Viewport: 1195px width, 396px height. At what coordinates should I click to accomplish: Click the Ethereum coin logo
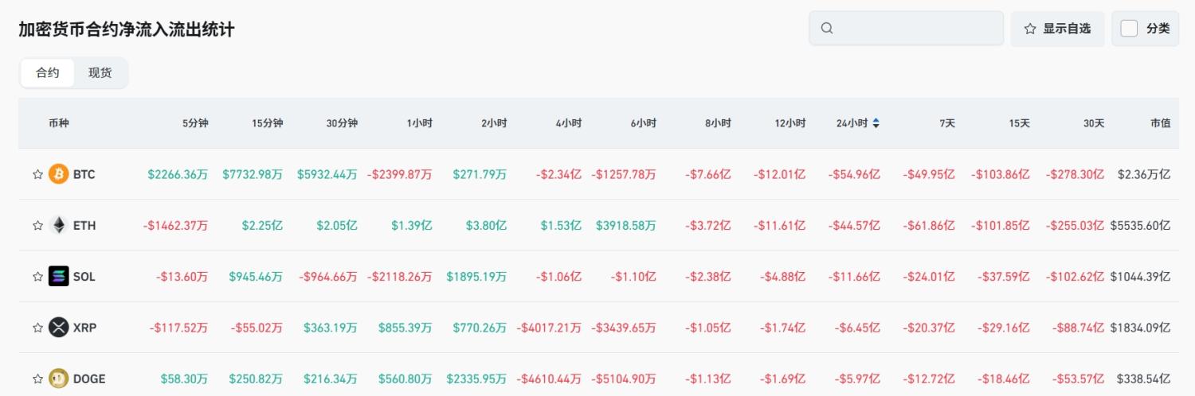(59, 225)
